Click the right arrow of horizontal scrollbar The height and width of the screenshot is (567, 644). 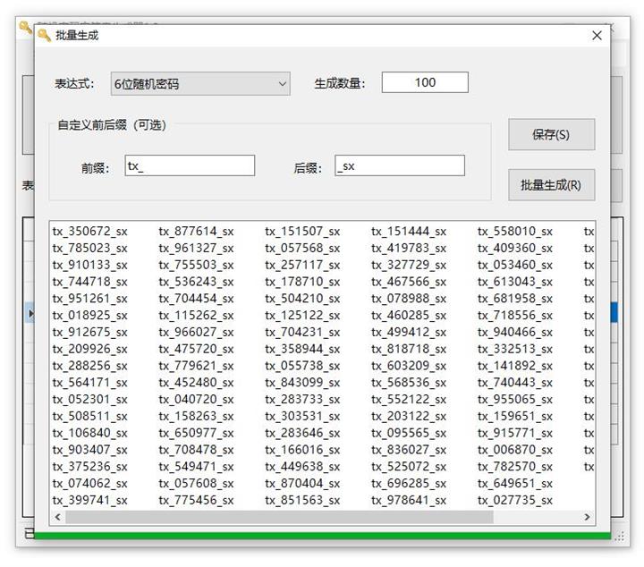coord(587,517)
